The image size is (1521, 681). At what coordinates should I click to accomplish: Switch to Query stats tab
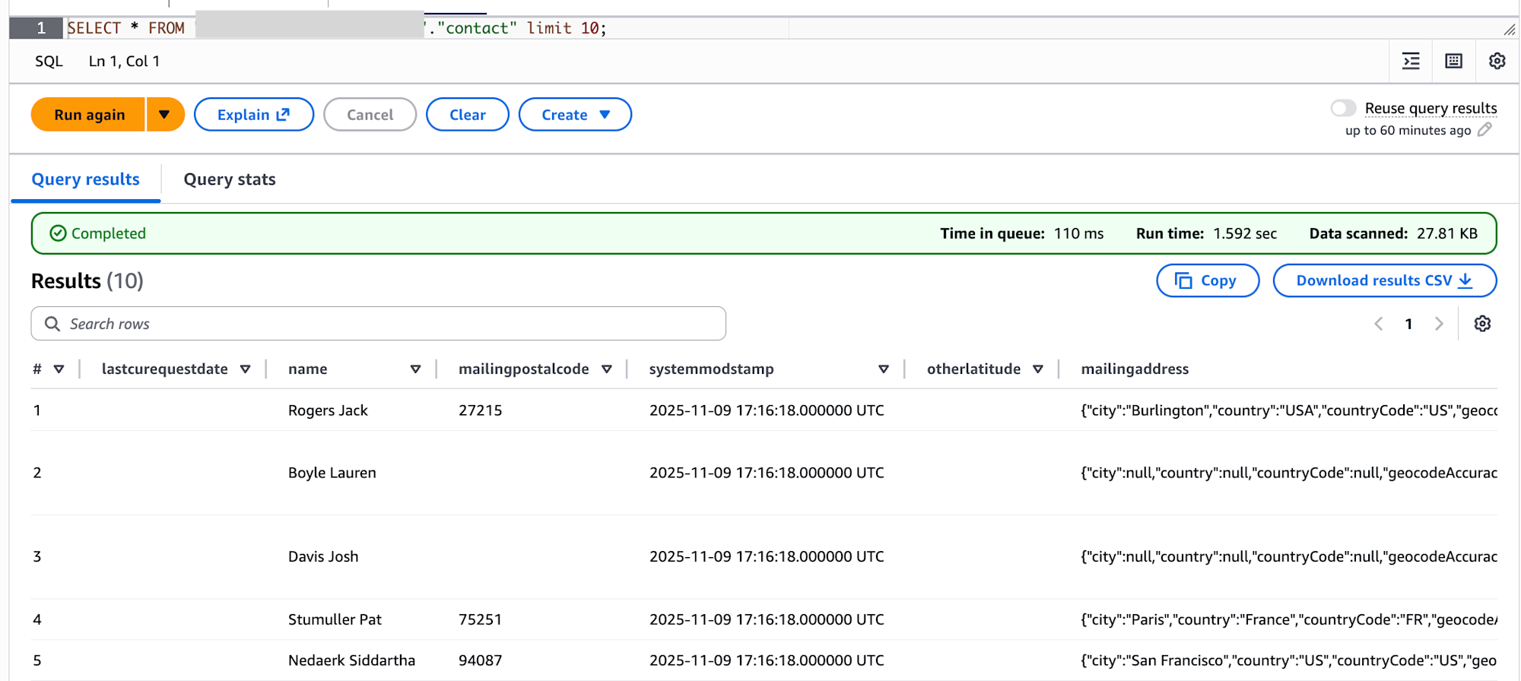pos(230,179)
